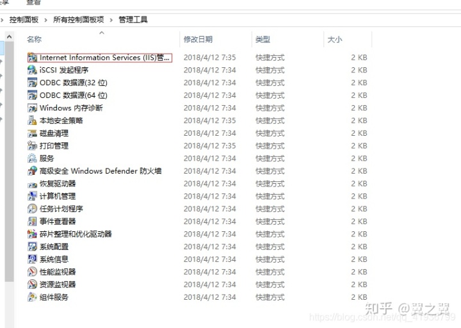Click the ODBC 数据源(64 位) icon
The width and height of the screenshot is (461, 328).
click(x=33, y=95)
